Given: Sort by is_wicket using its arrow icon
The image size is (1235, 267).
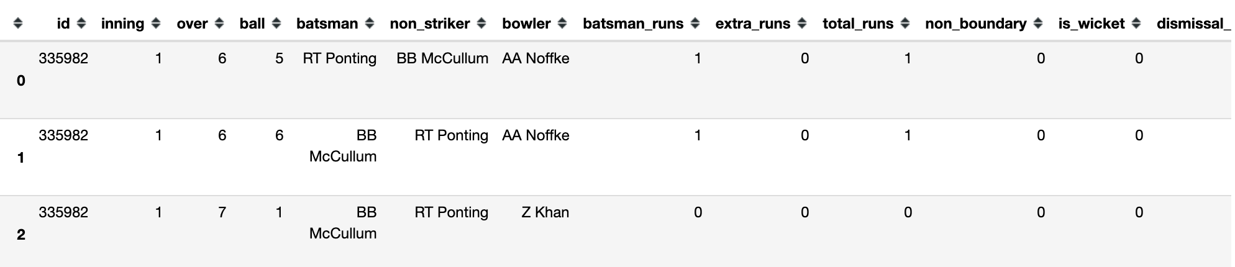Looking at the screenshot, I should (x=1136, y=24).
